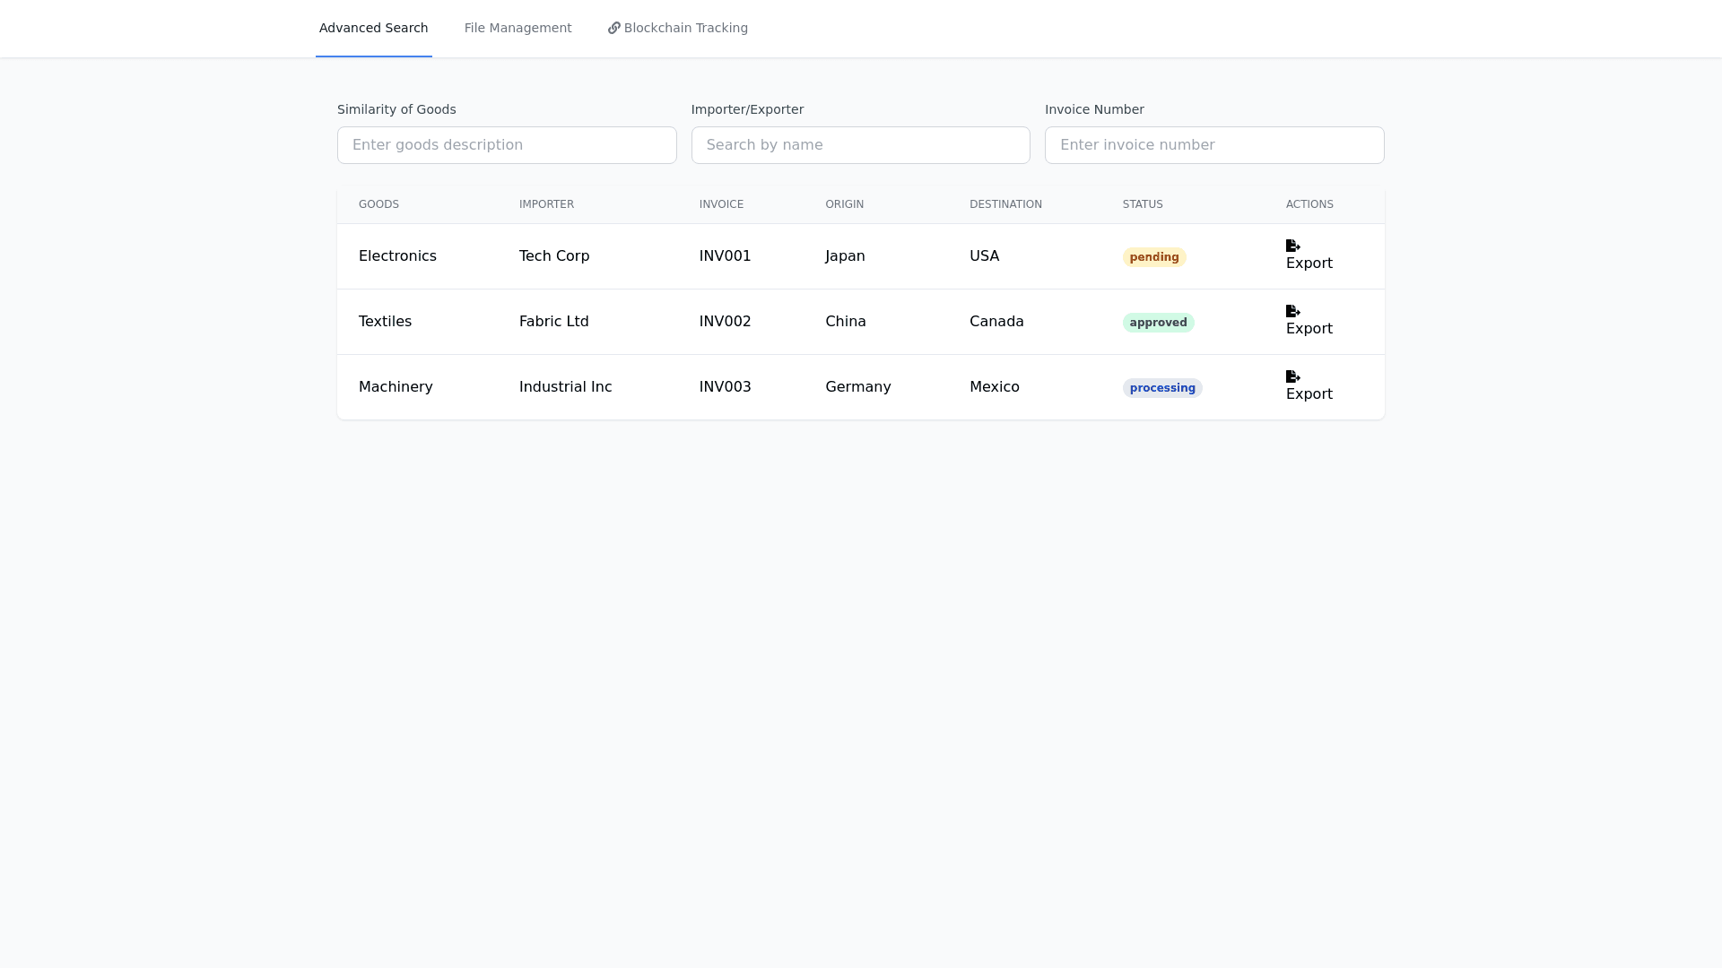Focus the Similarity of Goods input
Viewport: 1722px width, 968px height.
click(507, 145)
